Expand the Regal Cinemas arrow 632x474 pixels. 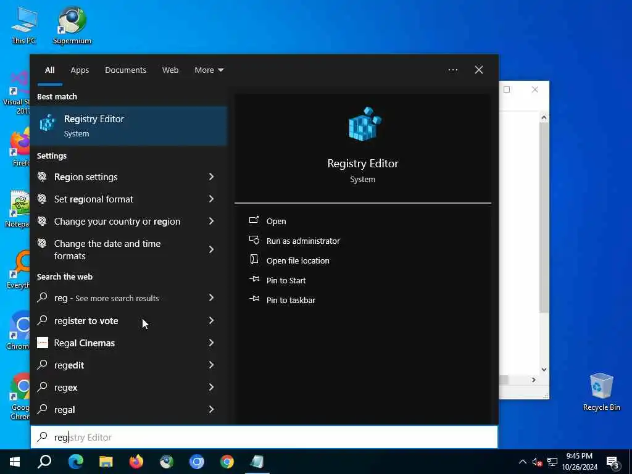click(211, 343)
